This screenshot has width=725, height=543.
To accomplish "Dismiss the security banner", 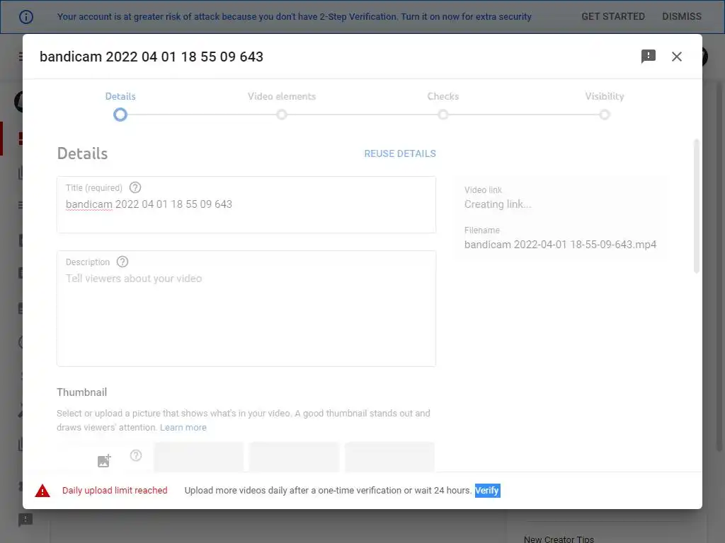I will [682, 17].
